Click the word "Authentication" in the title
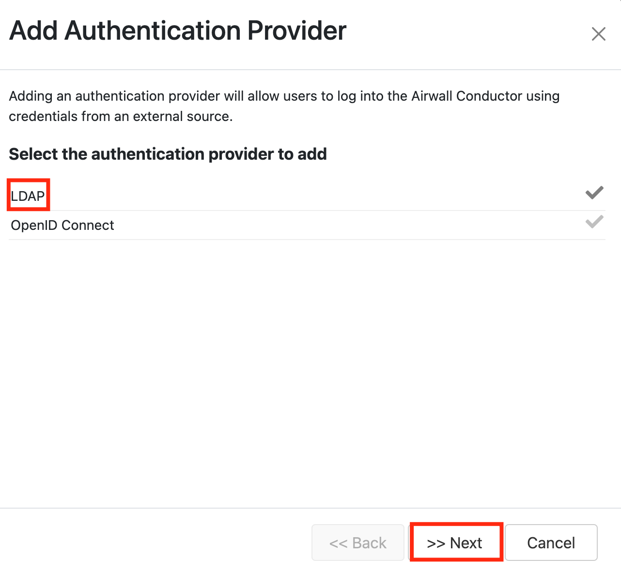621x573 pixels. (153, 31)
